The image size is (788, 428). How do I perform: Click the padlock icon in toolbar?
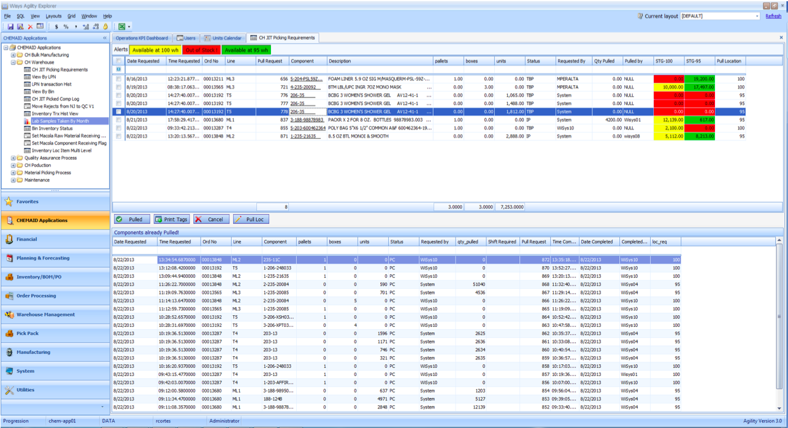pyautogui.click(x=105, y=26)
